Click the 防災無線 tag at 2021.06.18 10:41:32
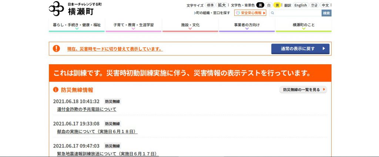Image resolution: width=379 pixels, height=157 pixels. coord(113,101)
